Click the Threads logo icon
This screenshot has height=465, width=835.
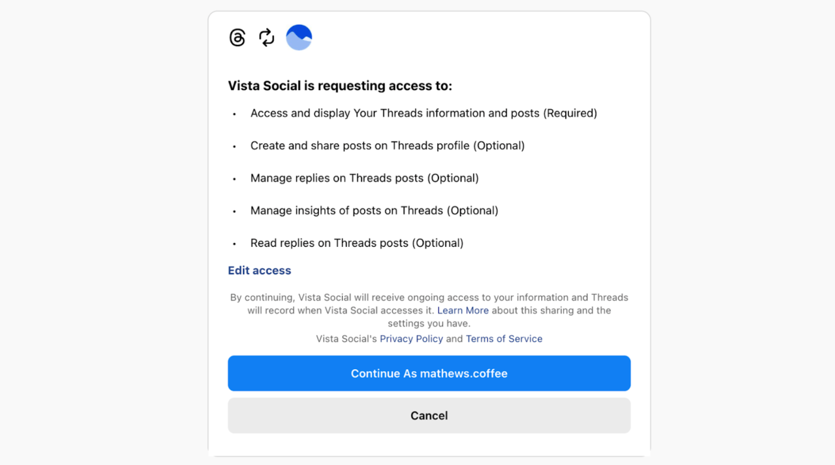tap(238, 38)
